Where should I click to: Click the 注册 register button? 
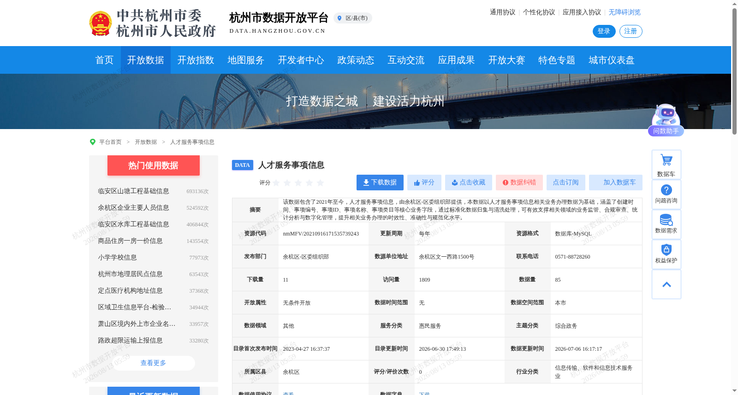[x=631, y=31]
